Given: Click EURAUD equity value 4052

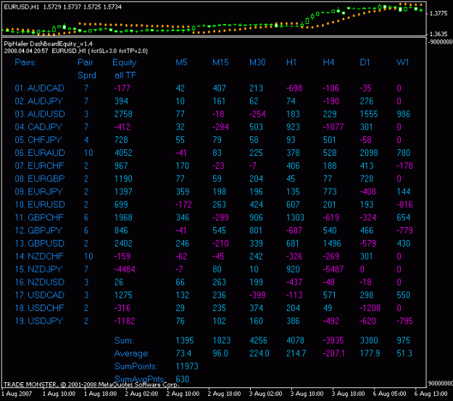Looking at the screenshot, I should coord(123,153).
